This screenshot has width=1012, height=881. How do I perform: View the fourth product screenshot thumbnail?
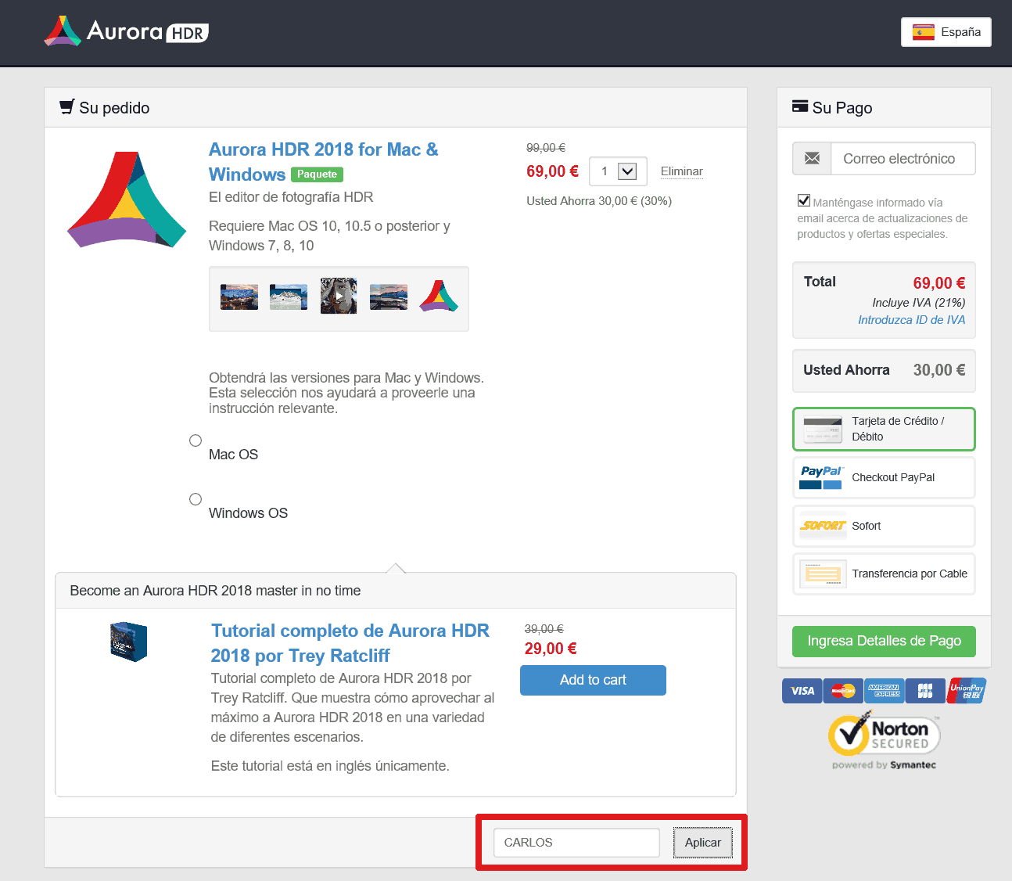pyautogui.click(x=389, y=297)
